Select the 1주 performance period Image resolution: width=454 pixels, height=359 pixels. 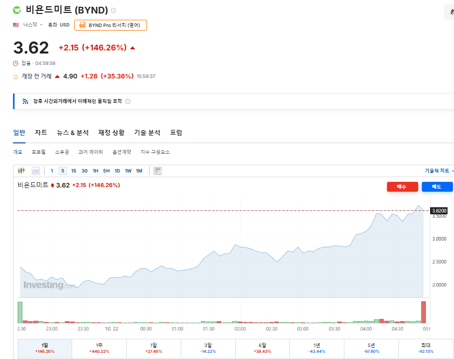(x=99, y=348)
